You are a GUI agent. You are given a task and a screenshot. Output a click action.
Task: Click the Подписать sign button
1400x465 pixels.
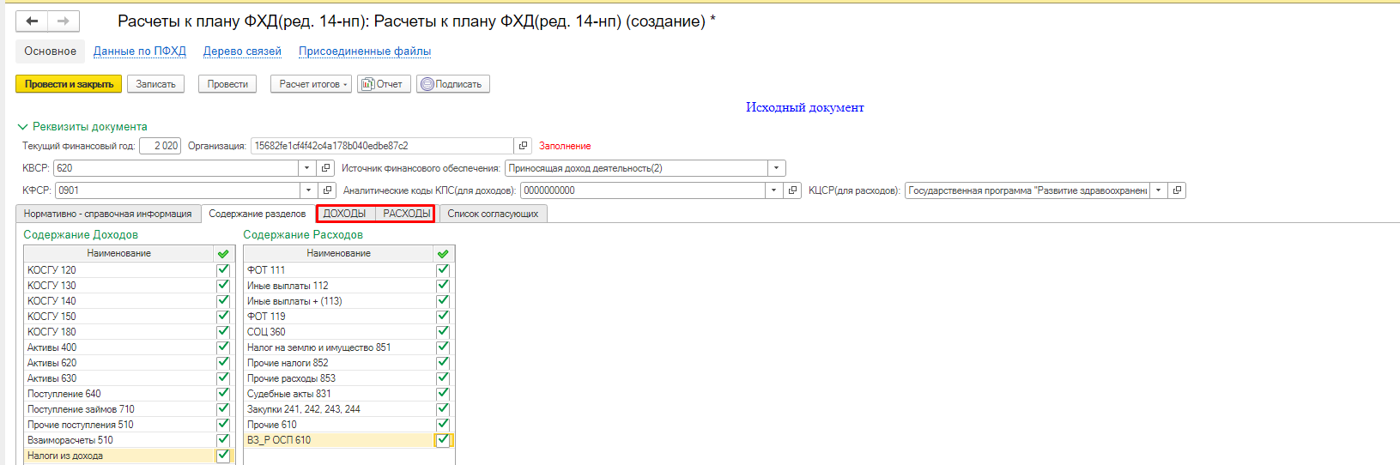pyautogui.click(x=452, y=84)
